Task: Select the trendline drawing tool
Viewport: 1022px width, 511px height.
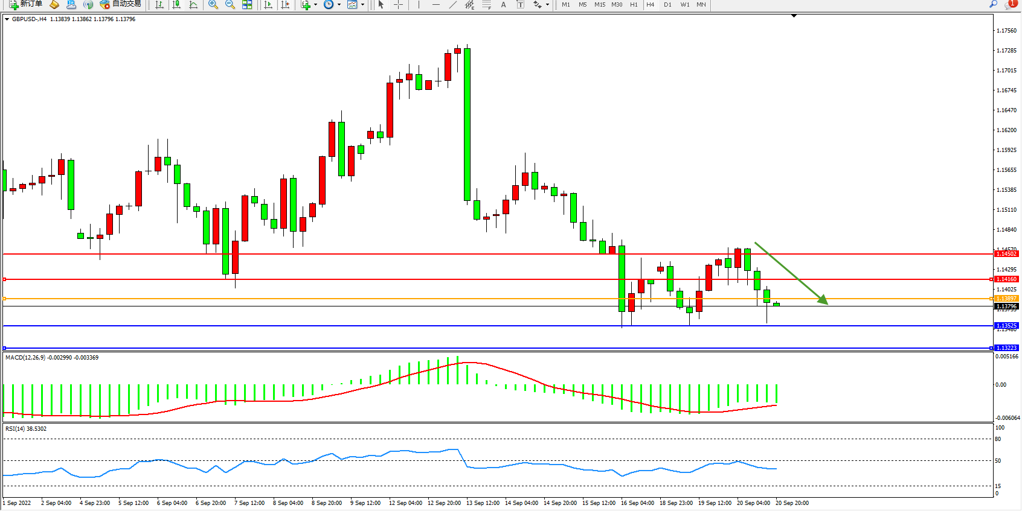Action: point(452,5)
